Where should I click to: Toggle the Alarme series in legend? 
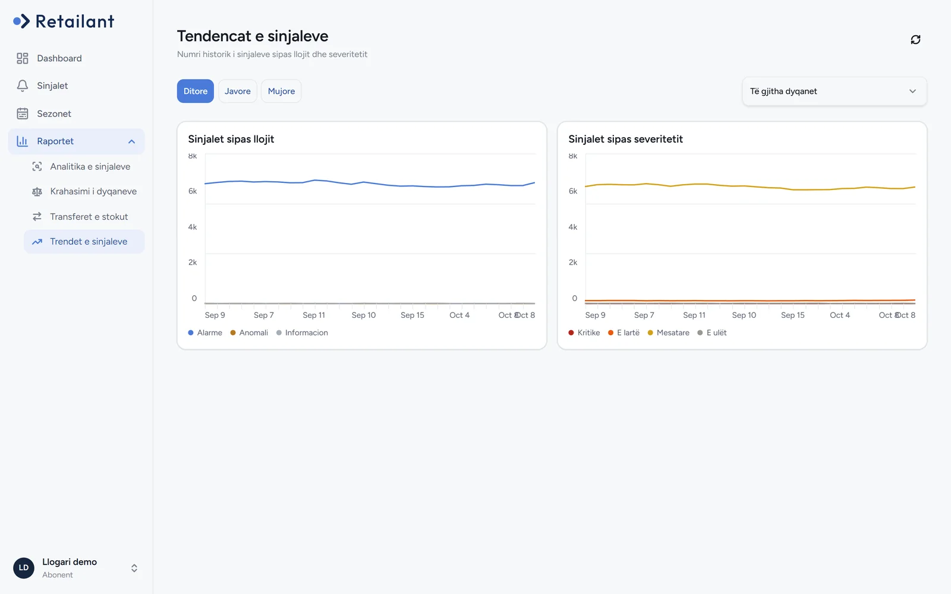(x=205, y=333)
